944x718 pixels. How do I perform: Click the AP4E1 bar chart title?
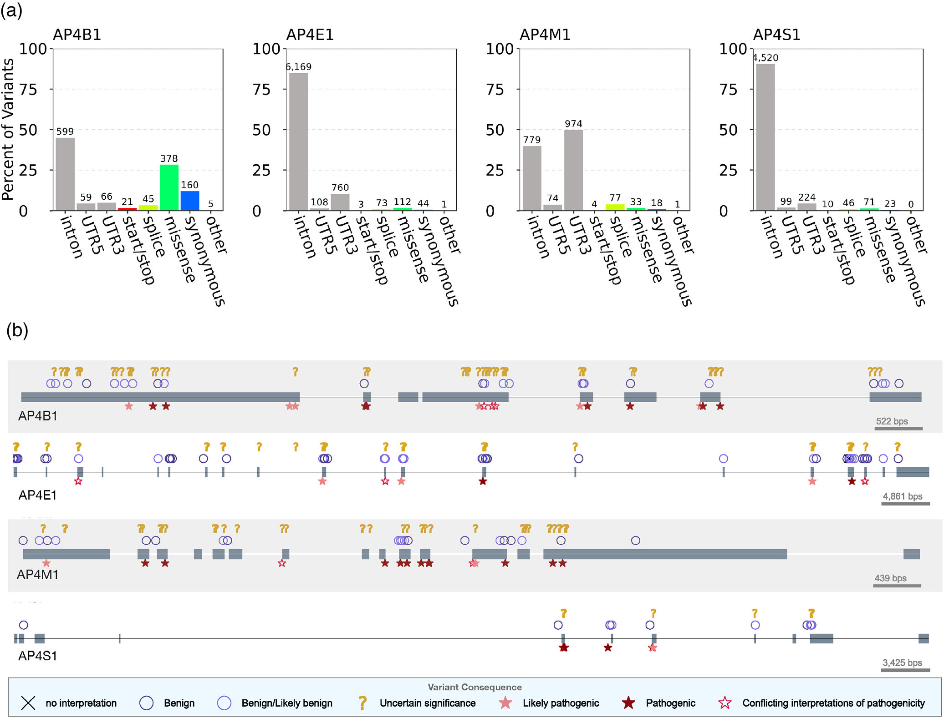point(310,35)
